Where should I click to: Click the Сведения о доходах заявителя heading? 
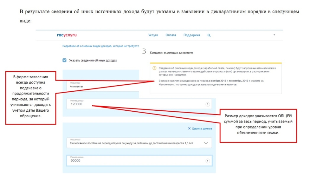click(171, 53)
